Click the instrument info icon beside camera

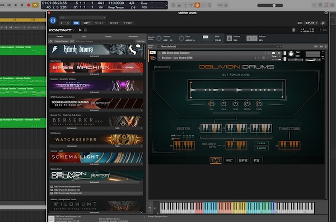(279, 53)
